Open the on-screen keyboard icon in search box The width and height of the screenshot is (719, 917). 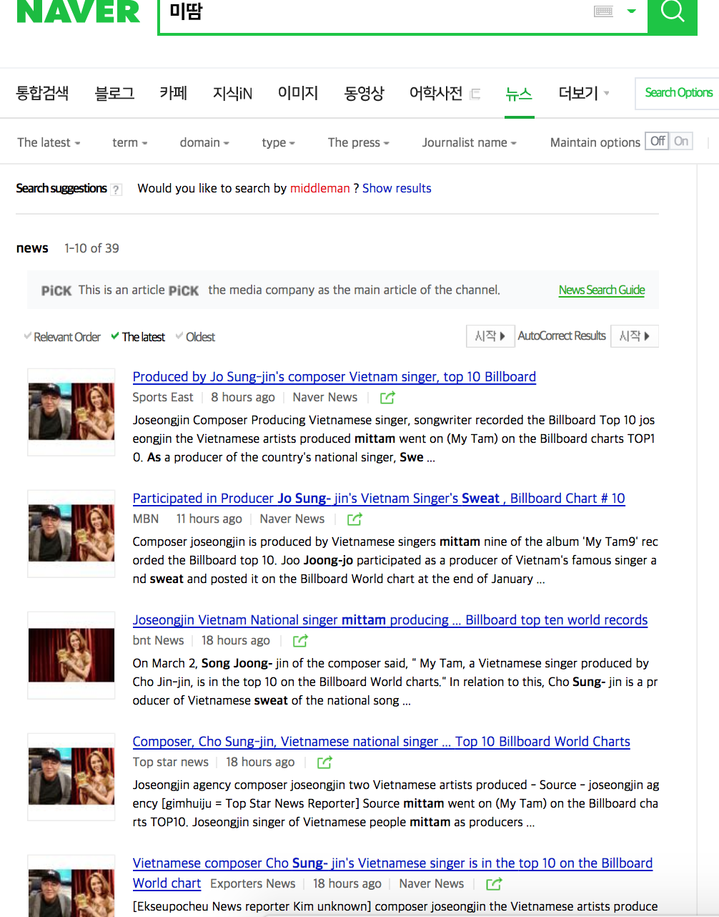point(604,11)
